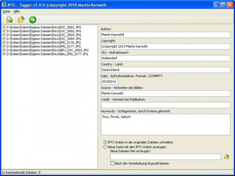Start processing with the green arrow button
The image size is (235, 176).
click(33, 20)
